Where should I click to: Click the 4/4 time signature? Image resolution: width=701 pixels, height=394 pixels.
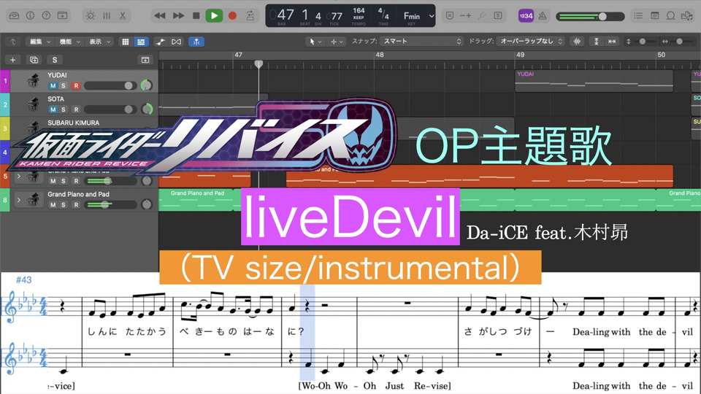[383, 13]
